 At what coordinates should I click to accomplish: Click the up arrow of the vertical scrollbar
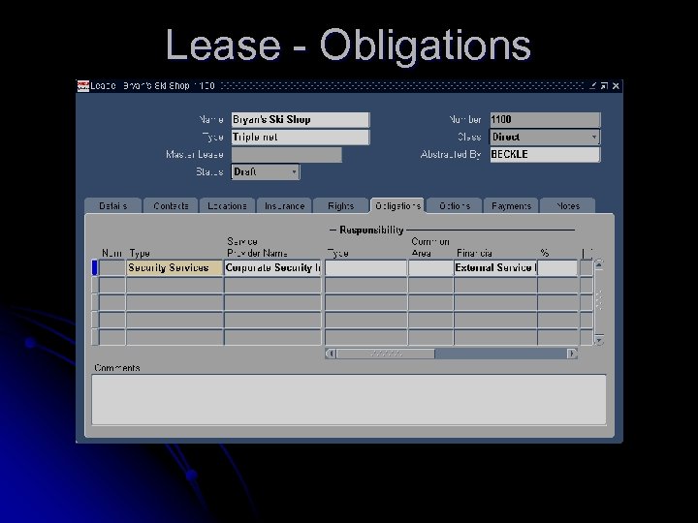click(599, 265)
